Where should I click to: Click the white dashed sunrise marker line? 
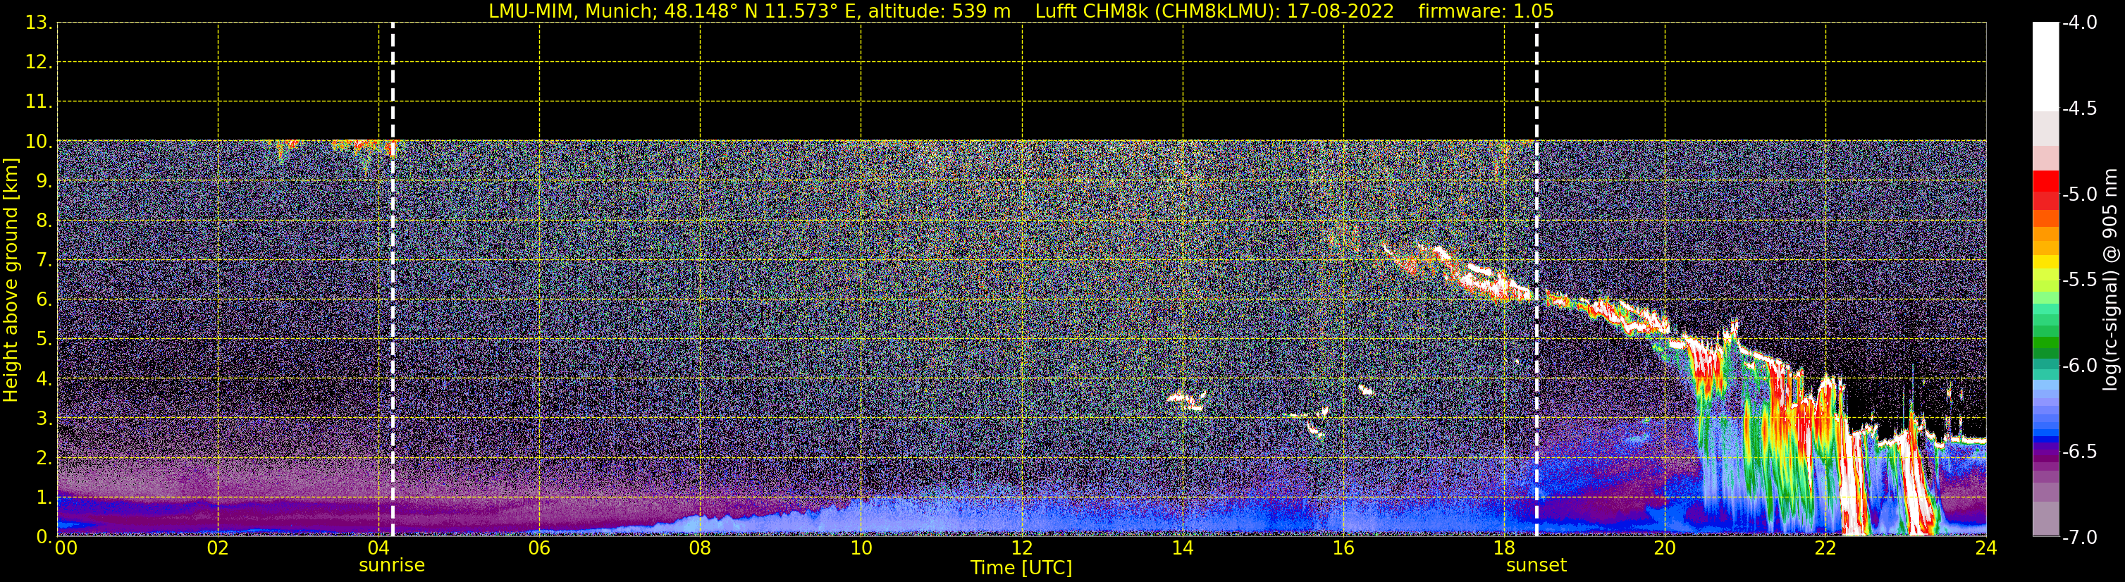393,280
